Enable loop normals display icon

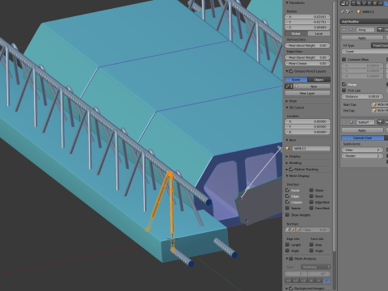coord(293,230)
